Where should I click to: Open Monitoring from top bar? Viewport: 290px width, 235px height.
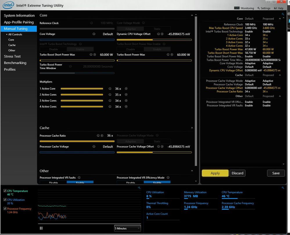[x=244, y=8]
